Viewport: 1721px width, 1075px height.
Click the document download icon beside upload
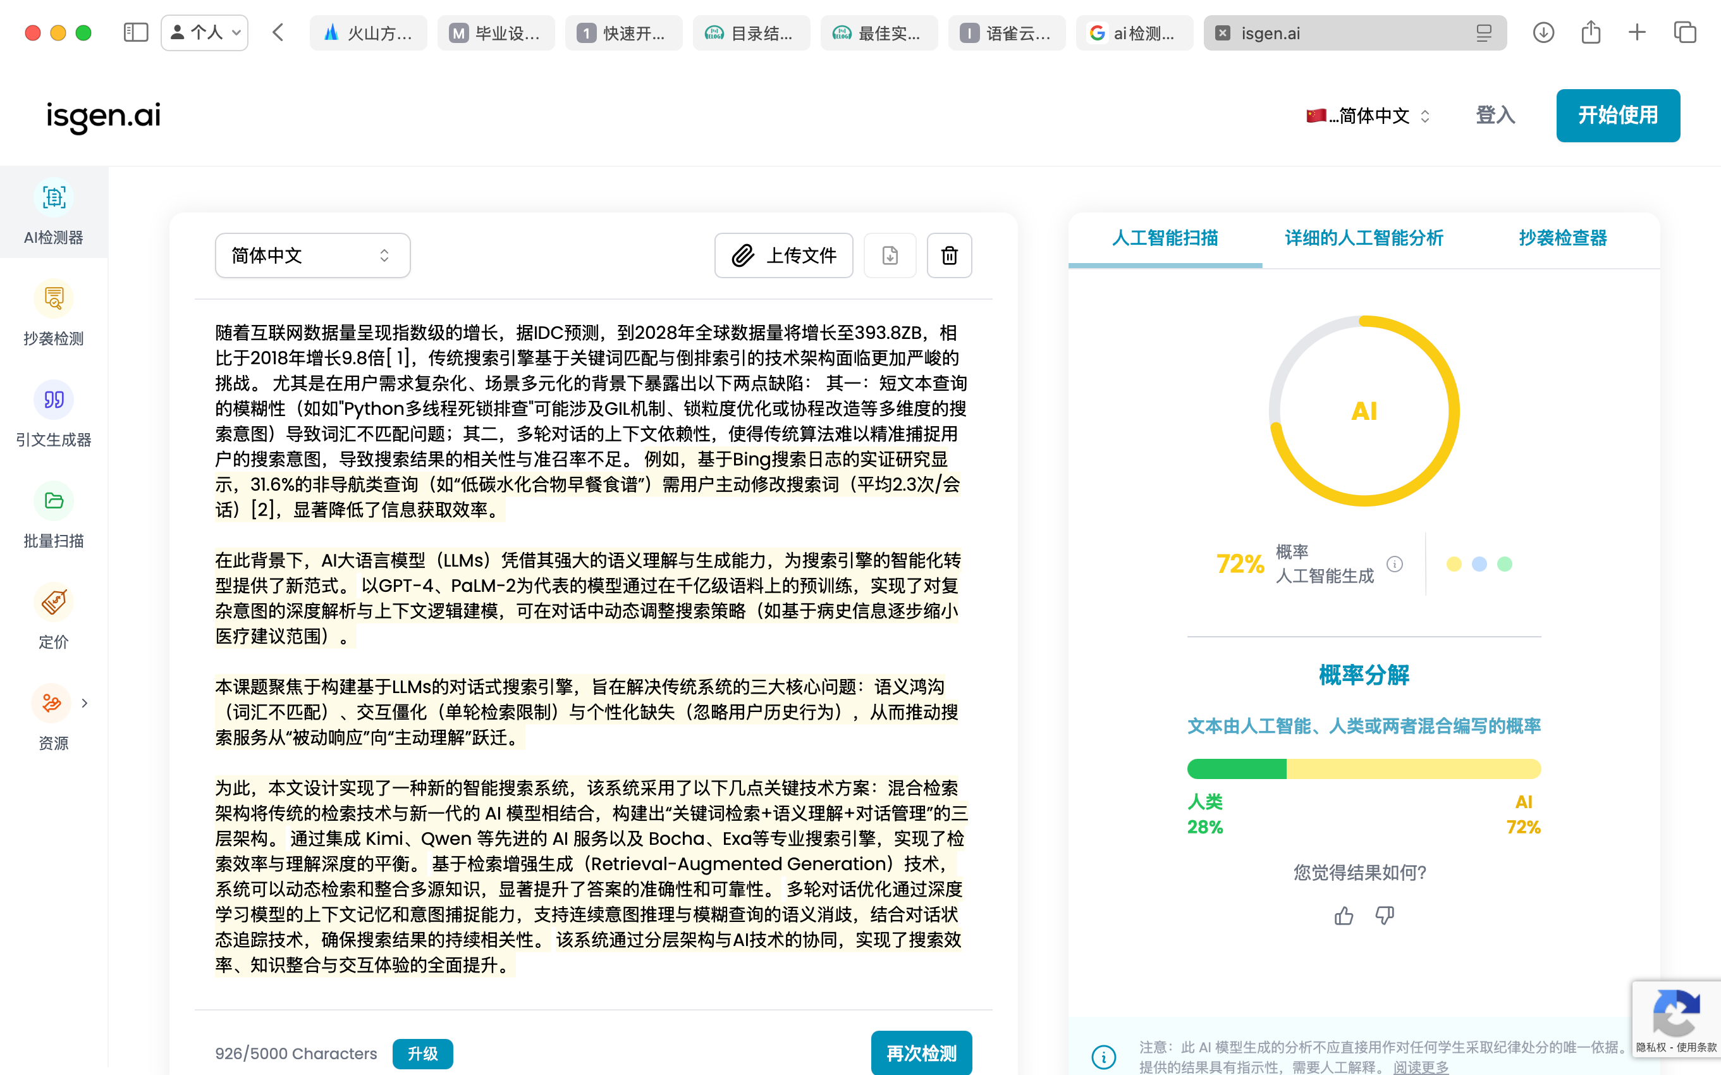click(890, 255)
